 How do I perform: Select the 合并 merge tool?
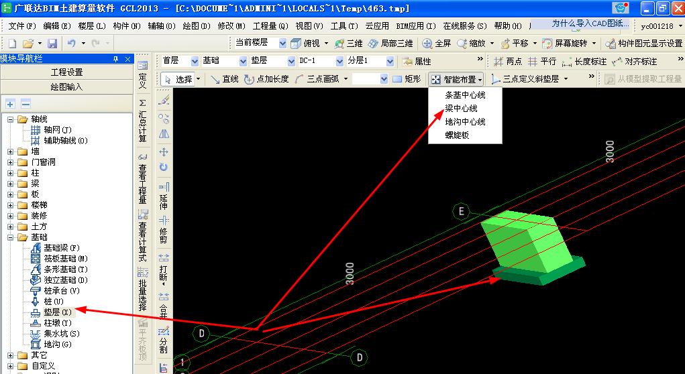[164, 306]
